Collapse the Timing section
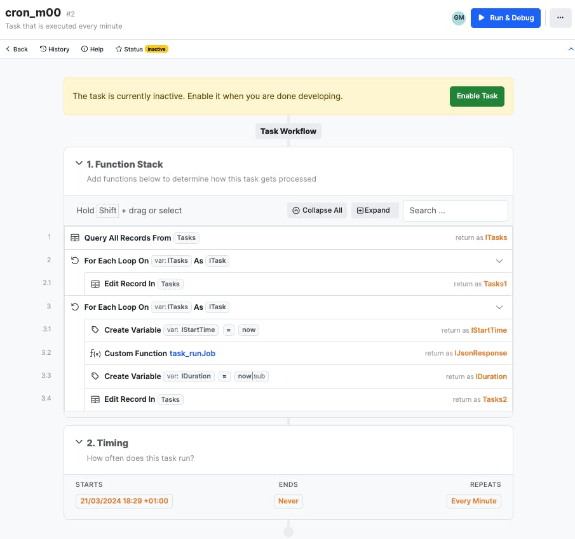The image size is (575, 539). (x=79, y=443)
